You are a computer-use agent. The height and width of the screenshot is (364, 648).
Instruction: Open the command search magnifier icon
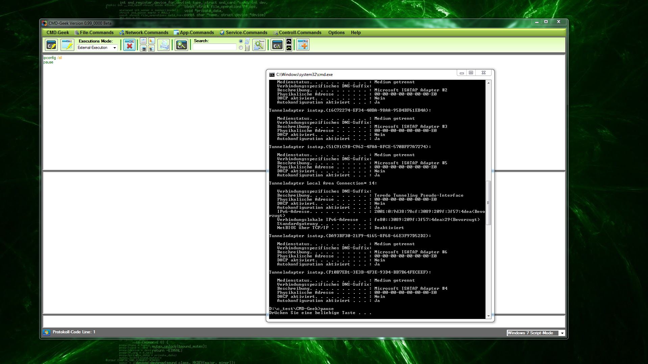coord(181,45)
